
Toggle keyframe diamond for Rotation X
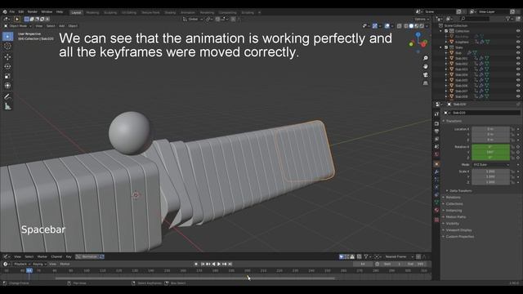click(x=518, y=147)
